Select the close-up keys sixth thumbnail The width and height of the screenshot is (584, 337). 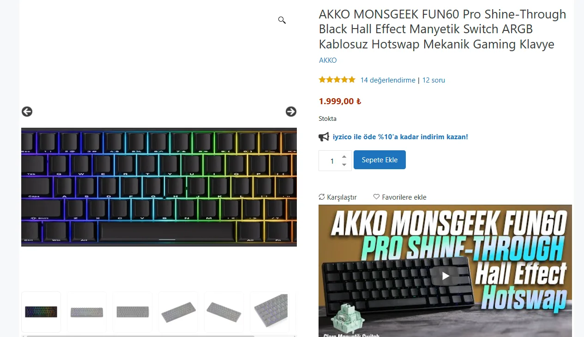point(270,312)
